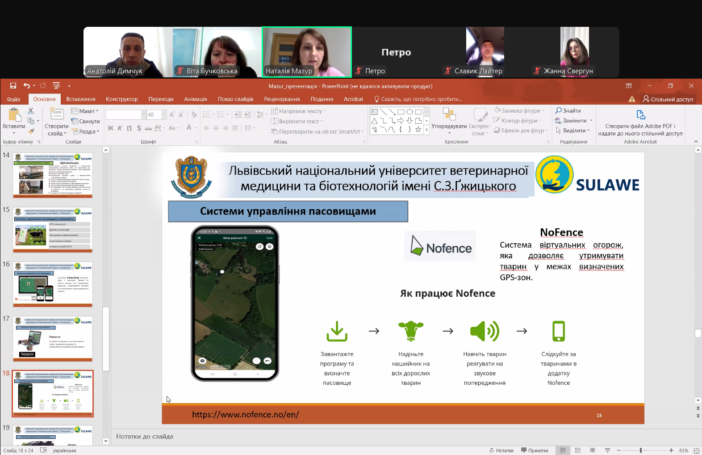Click Create Adobe PDF and share icon
The height and width of the screenshot is (455, 702).
[x=640, y=115]
